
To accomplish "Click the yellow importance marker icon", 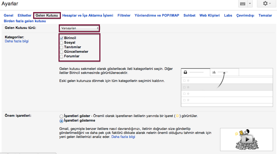I will (178, 116).
